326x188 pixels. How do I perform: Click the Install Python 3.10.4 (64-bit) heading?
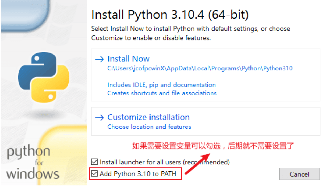pyautogui.click(x=170, y=15)
